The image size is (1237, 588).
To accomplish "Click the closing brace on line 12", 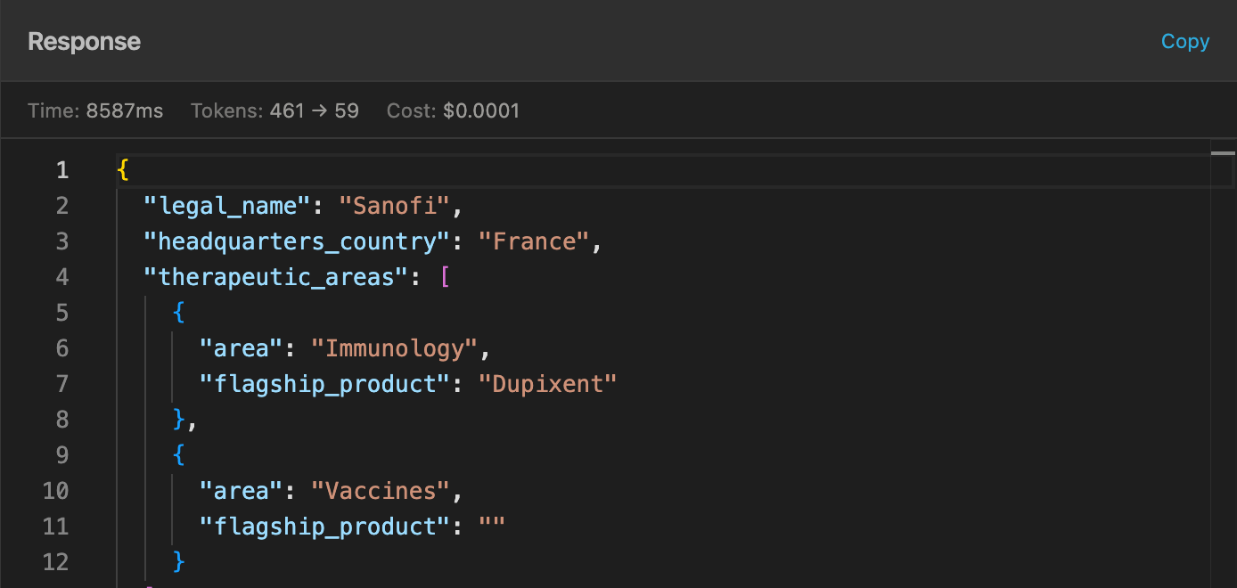I will 179,562.
